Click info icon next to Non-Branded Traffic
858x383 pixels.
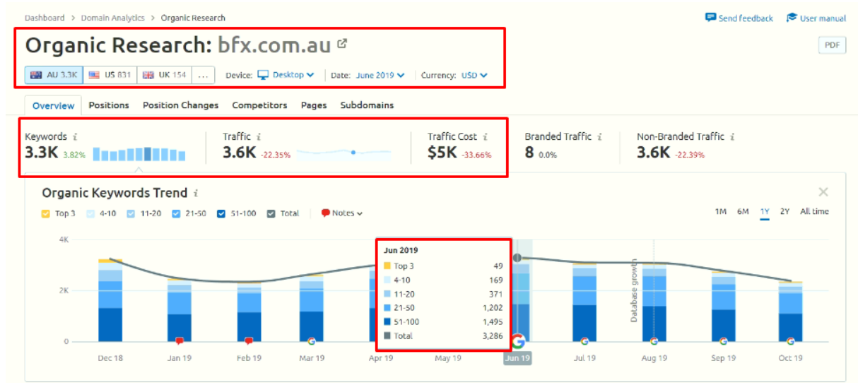point(732,137)
